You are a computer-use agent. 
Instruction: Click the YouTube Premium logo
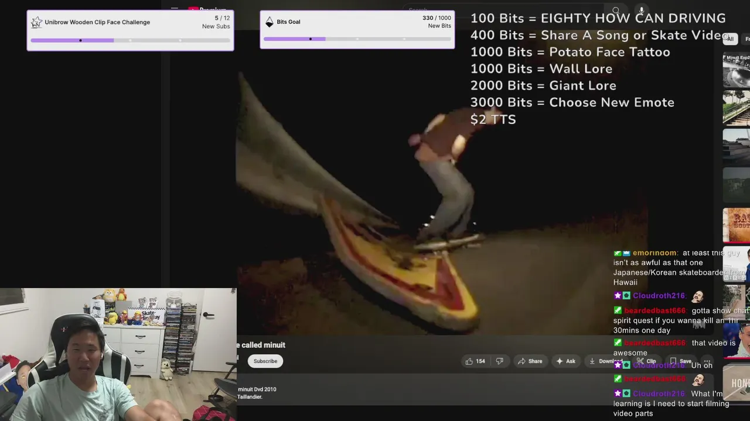pos(208,9)
